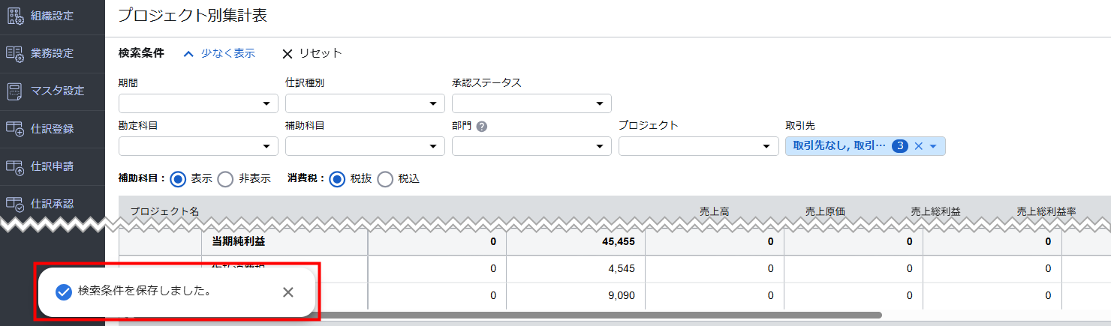The image size is (1111, 326).
Task: Click the horizontal scrollbar under the table
Action: (x=525, y=316)
